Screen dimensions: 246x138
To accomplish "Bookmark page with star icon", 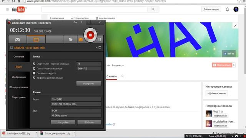I will click(x=239, y=1).
